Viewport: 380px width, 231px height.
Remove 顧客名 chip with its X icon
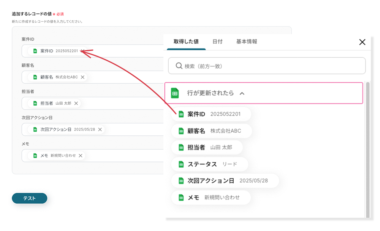[x=82, y=77]
